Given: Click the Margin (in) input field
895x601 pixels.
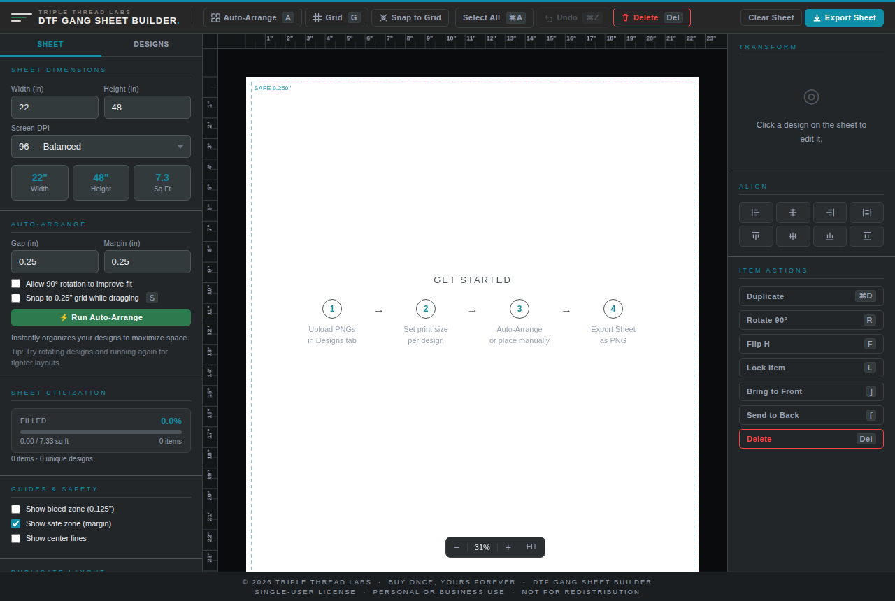Looking at the screenshot, I should tap(148, 261).
